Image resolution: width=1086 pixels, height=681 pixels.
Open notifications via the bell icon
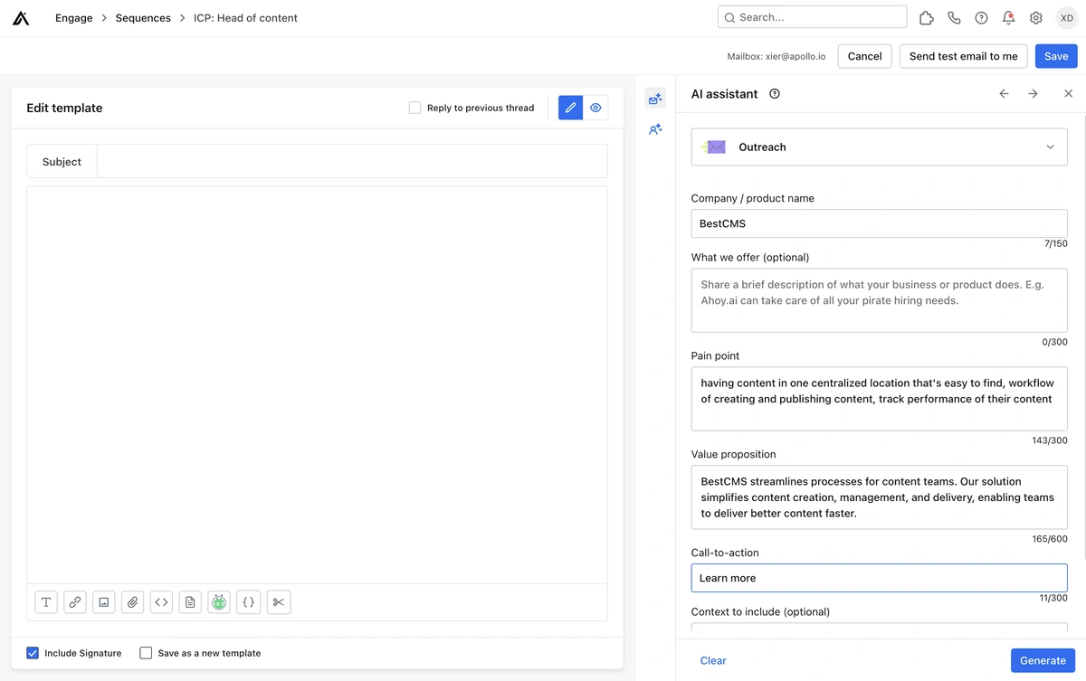[x=1008, y=18]
